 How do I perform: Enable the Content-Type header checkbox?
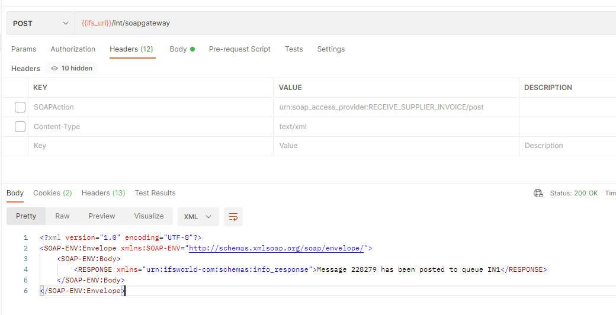point(20,127)
